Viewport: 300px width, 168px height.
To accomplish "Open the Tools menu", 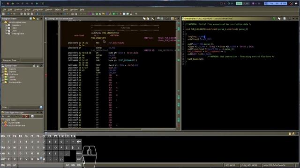I will [66, 9].
